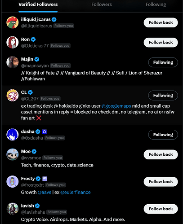Toggle Following button for CL

pyautogui.click(x=163, y=95)
